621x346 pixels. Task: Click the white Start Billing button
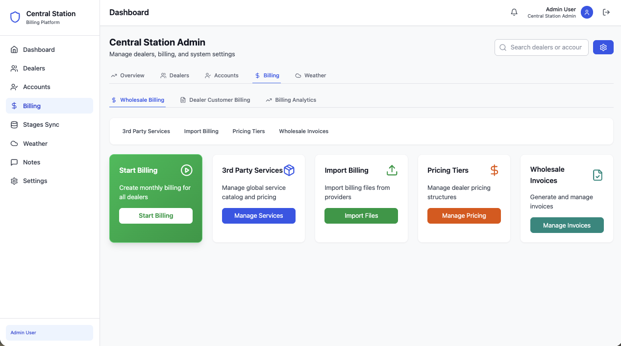point(156,216)
